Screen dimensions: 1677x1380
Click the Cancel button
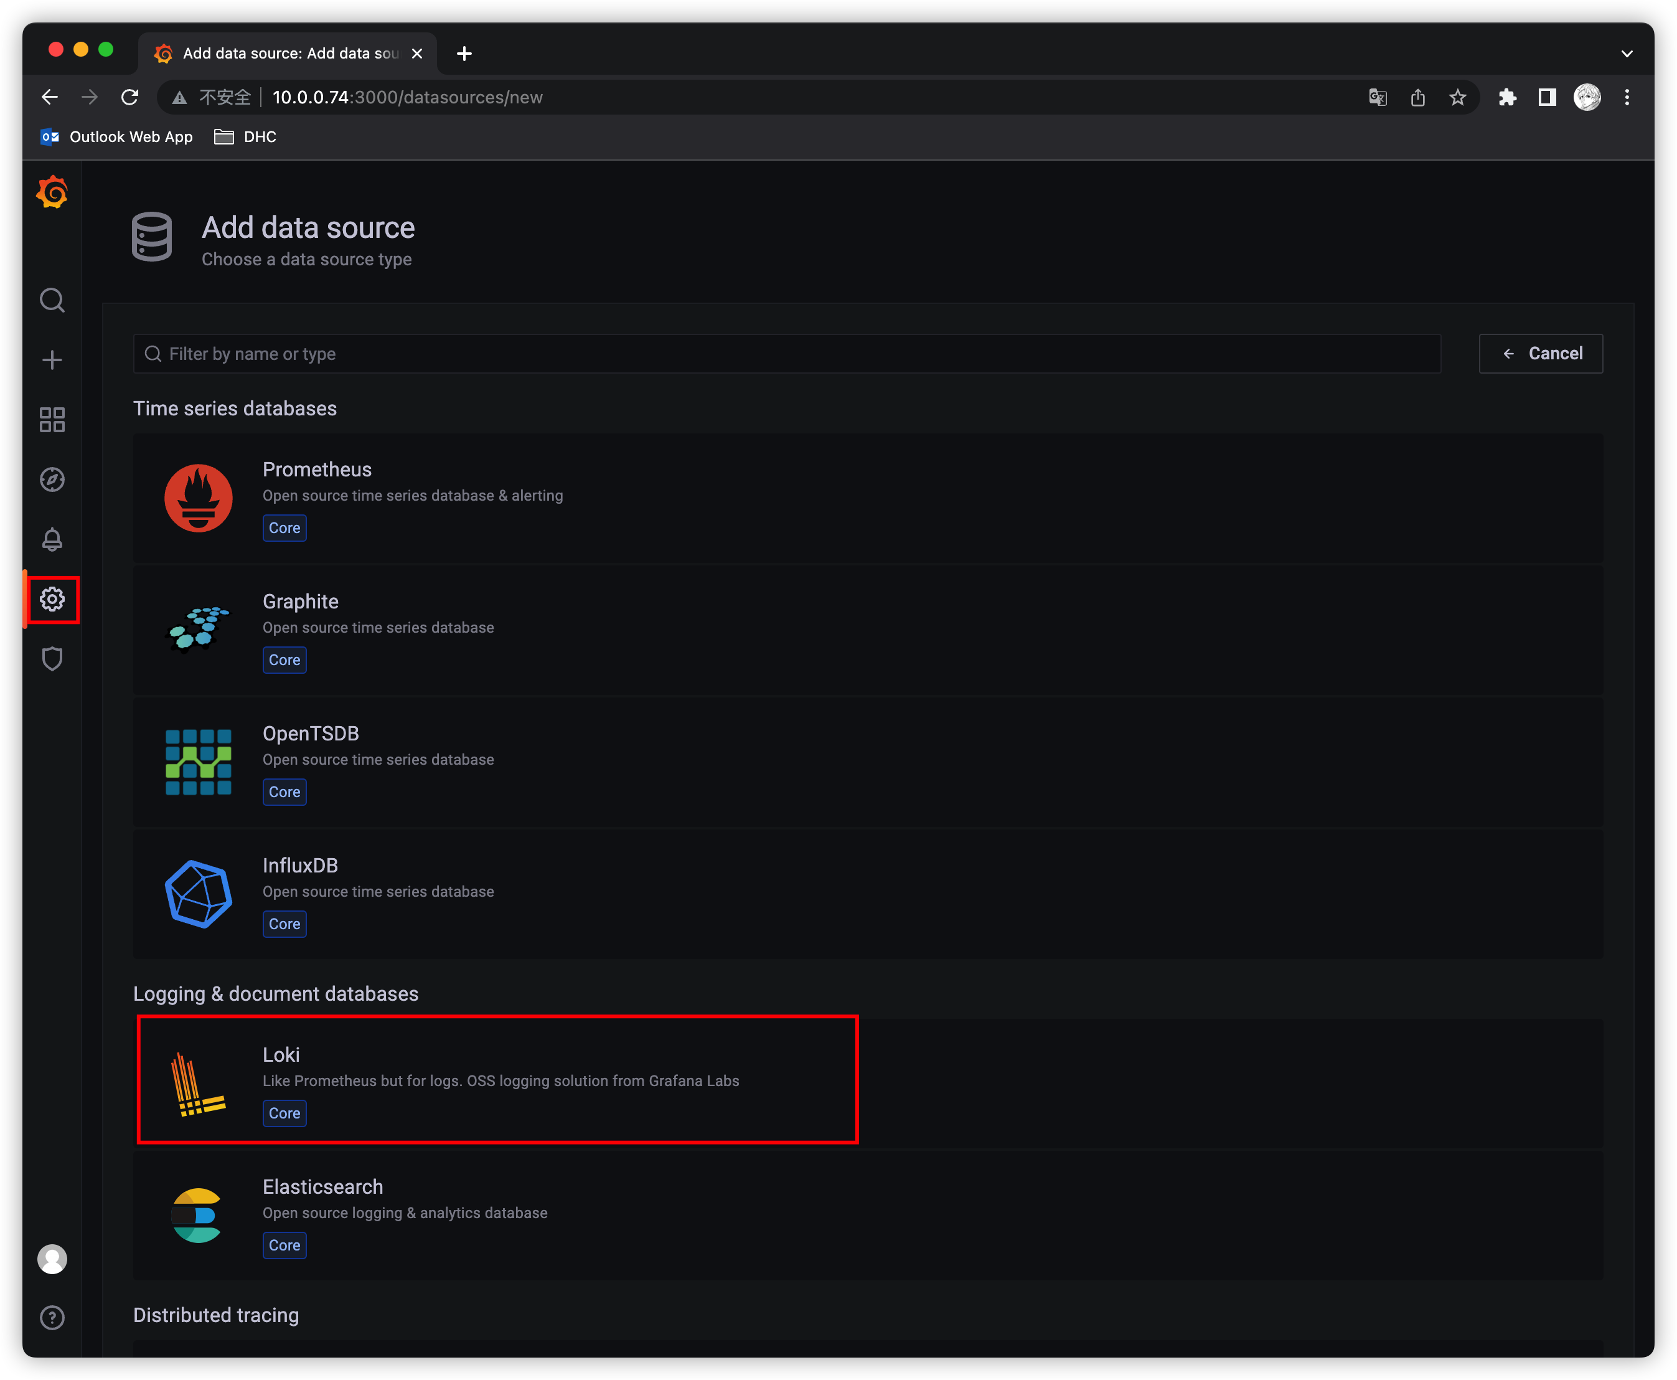[1540, 354]
